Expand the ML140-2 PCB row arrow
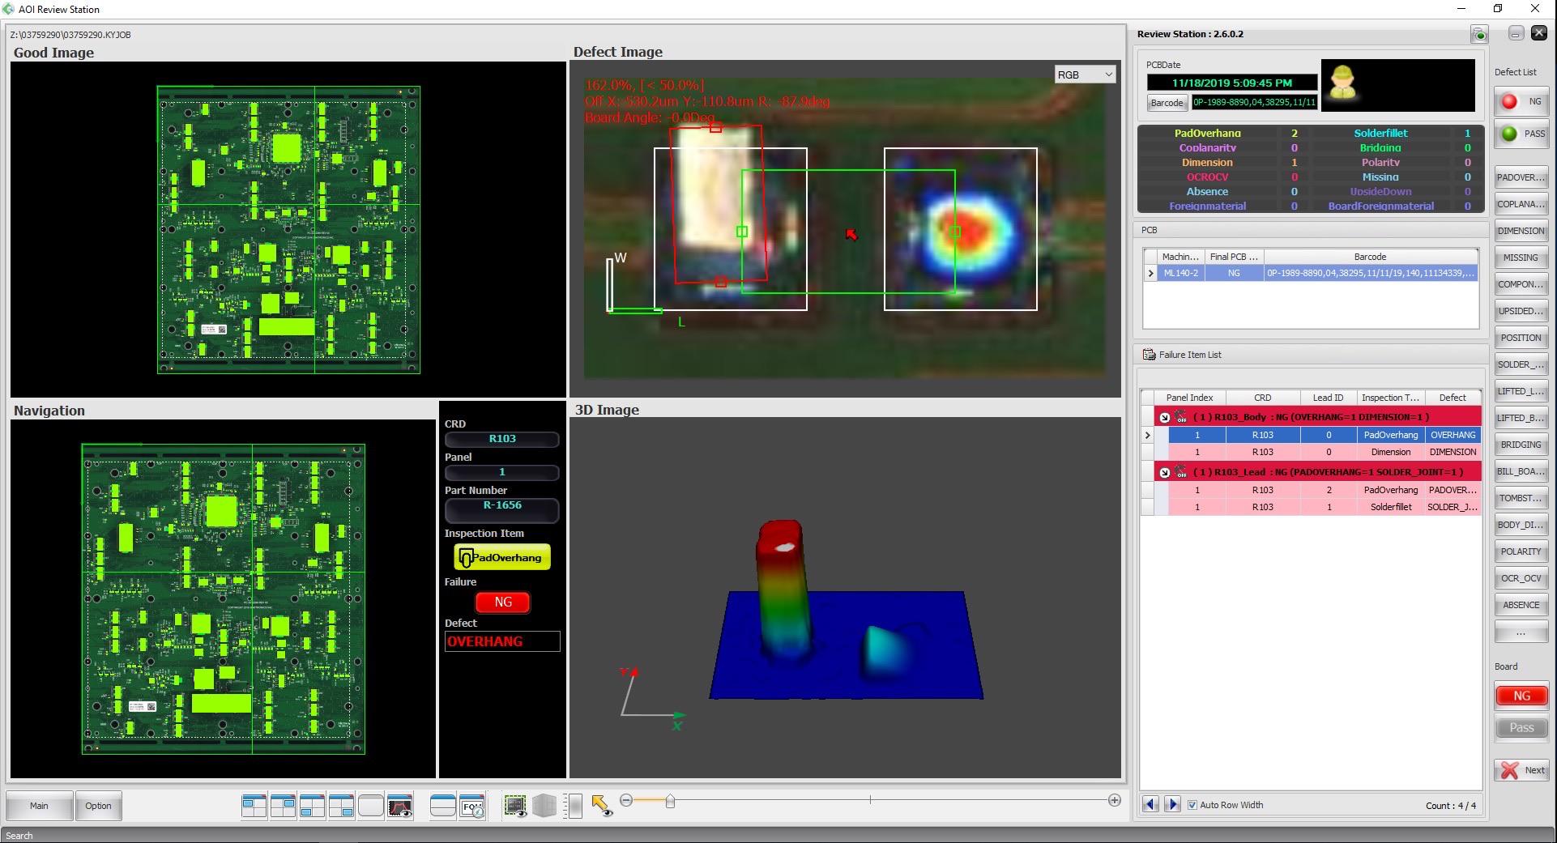Viewport: 1557px width, 843px height. coord(1150,273)
